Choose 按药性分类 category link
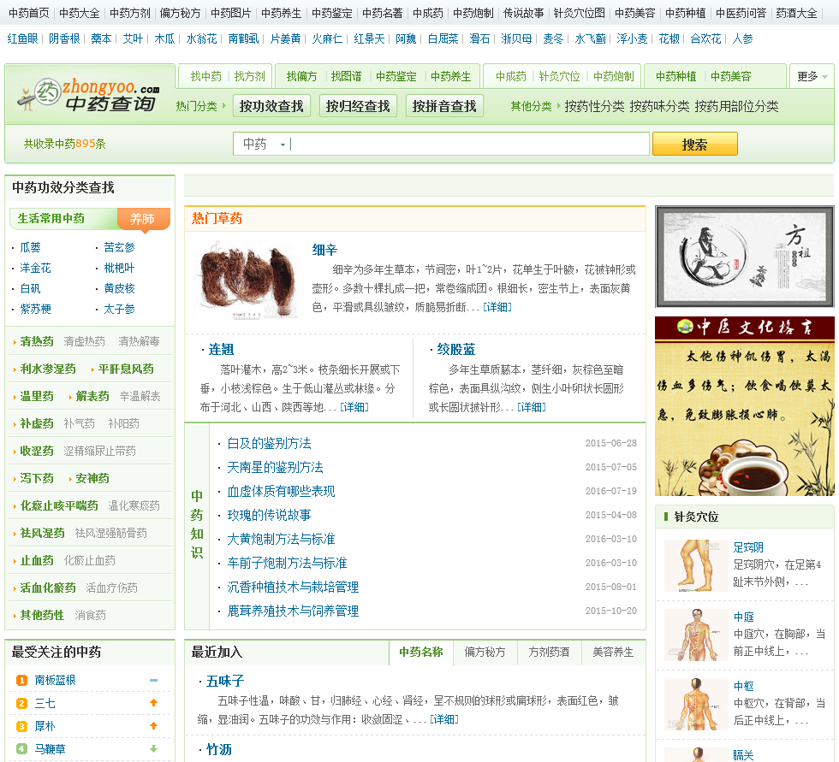839x762 pixels. 594,106
